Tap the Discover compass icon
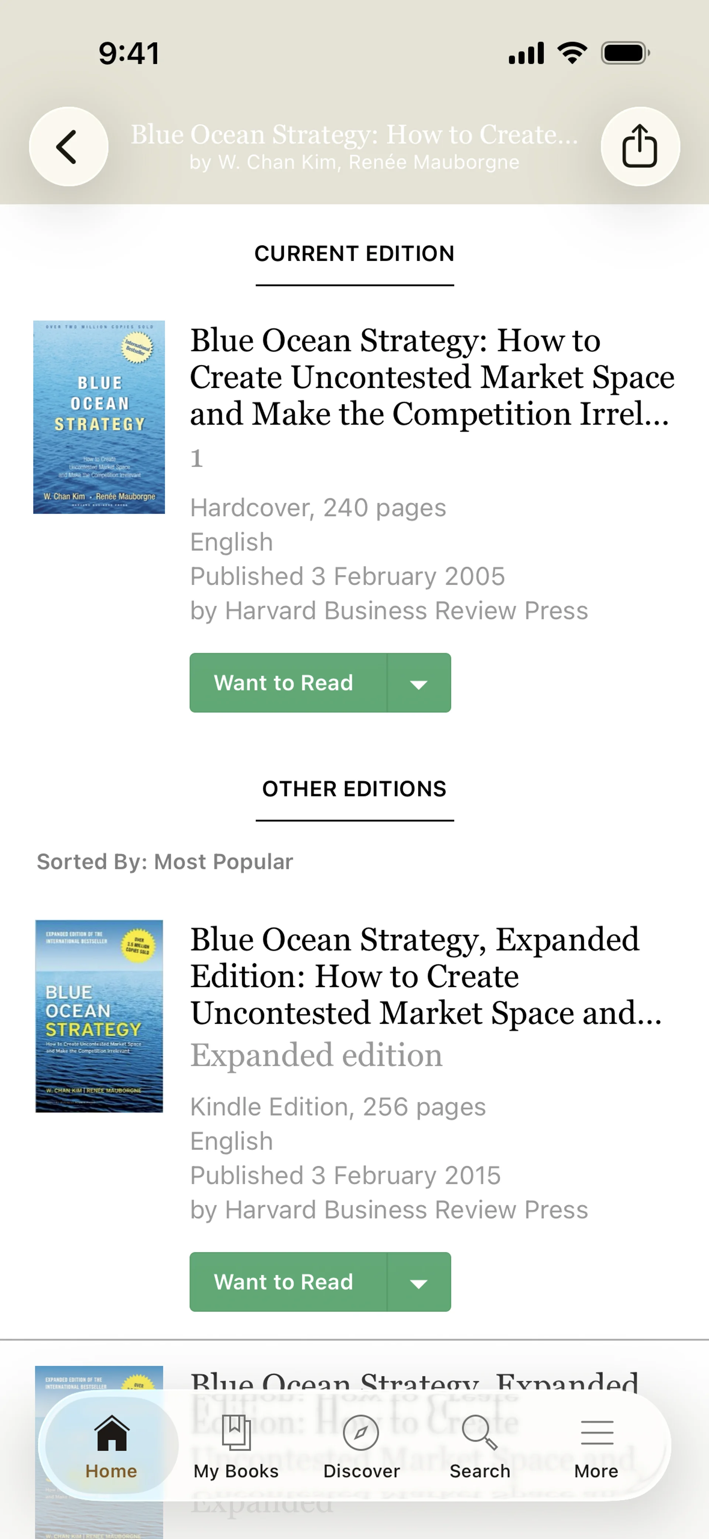The width and height of the screenshot is (709, 1539). [x=361, y=1433]
